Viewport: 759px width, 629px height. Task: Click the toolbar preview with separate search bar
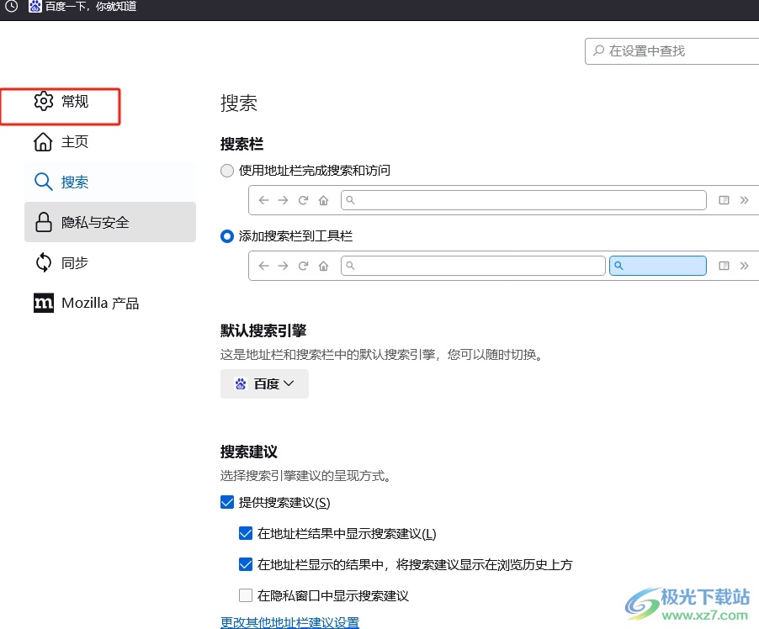point(503,266)
